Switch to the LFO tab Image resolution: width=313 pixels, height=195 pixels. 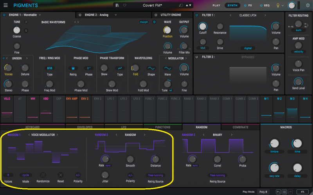click(x=124, y=127)
